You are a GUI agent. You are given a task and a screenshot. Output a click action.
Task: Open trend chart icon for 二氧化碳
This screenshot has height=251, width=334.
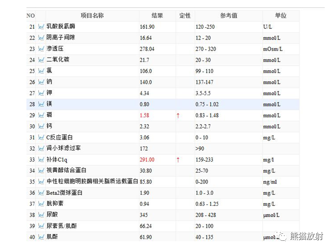pos(41,60)
